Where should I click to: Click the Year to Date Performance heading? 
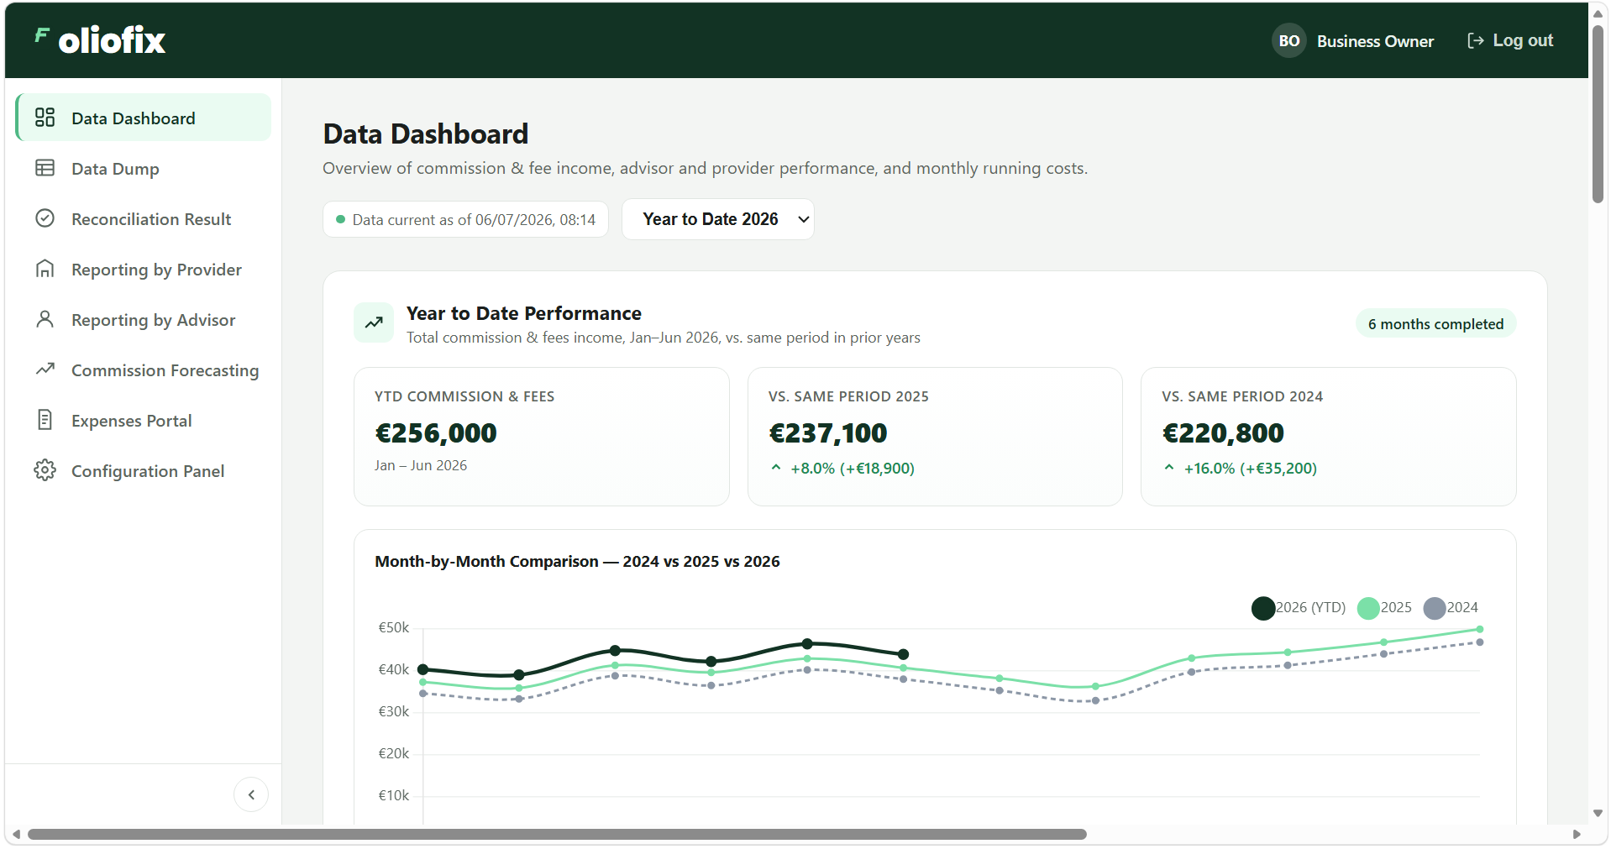(524, 313)
